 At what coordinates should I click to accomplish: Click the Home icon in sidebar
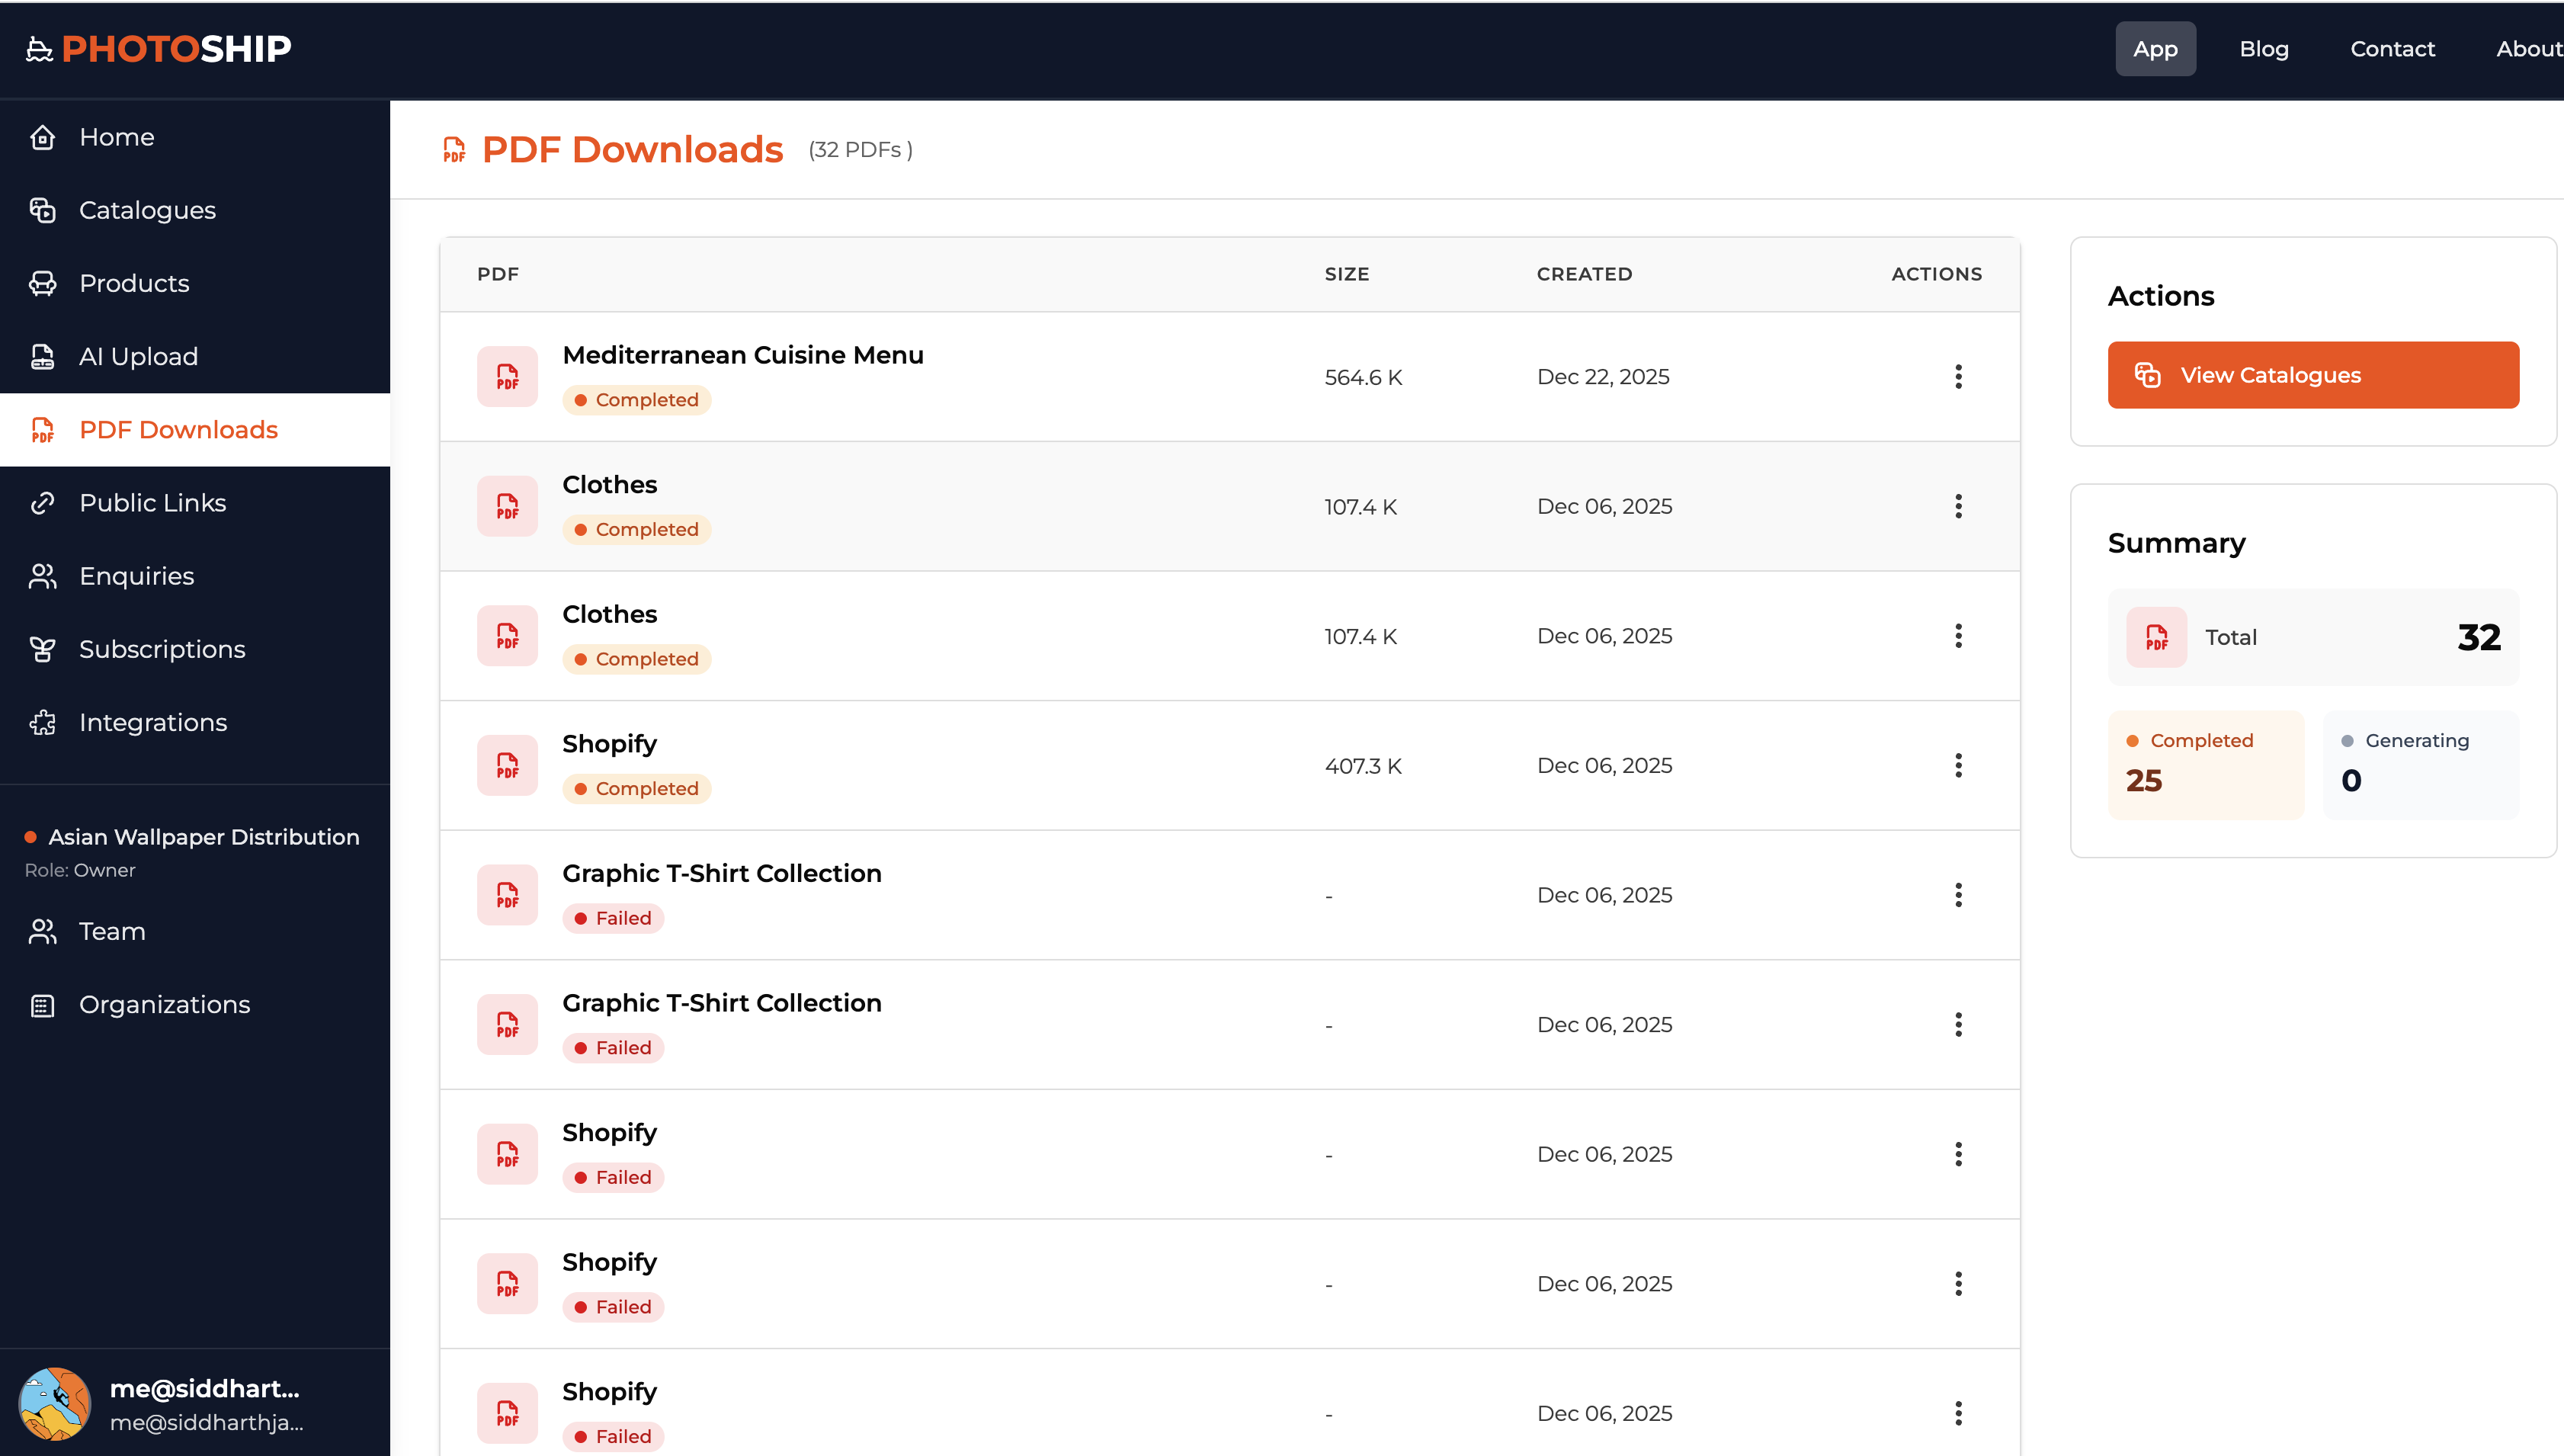click(42, 137)
